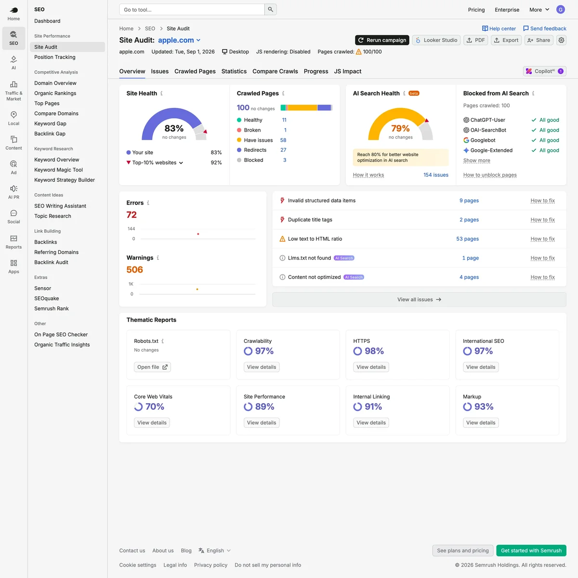Open the Statistics tab
Image resolution: width=578 pixels, height=578 pixels.
[234, 71]
